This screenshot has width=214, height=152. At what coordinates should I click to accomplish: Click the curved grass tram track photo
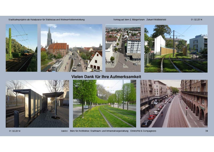coord(176,49)
